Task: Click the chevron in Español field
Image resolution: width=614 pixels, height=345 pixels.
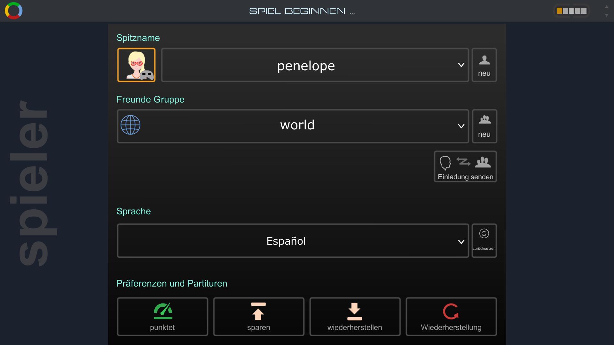Action: (461, 242)
